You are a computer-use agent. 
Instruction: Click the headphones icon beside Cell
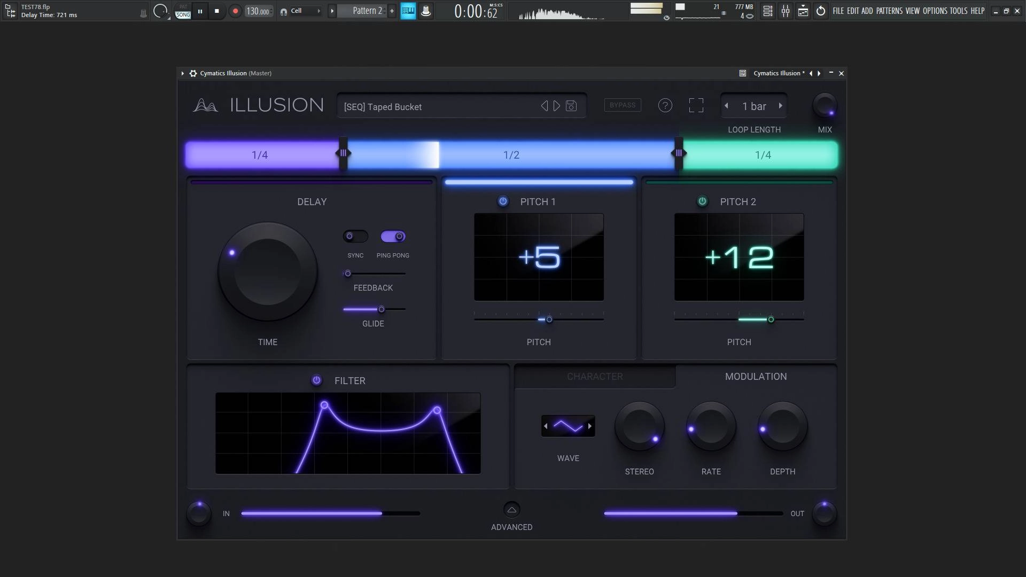(x=284, y=11)
